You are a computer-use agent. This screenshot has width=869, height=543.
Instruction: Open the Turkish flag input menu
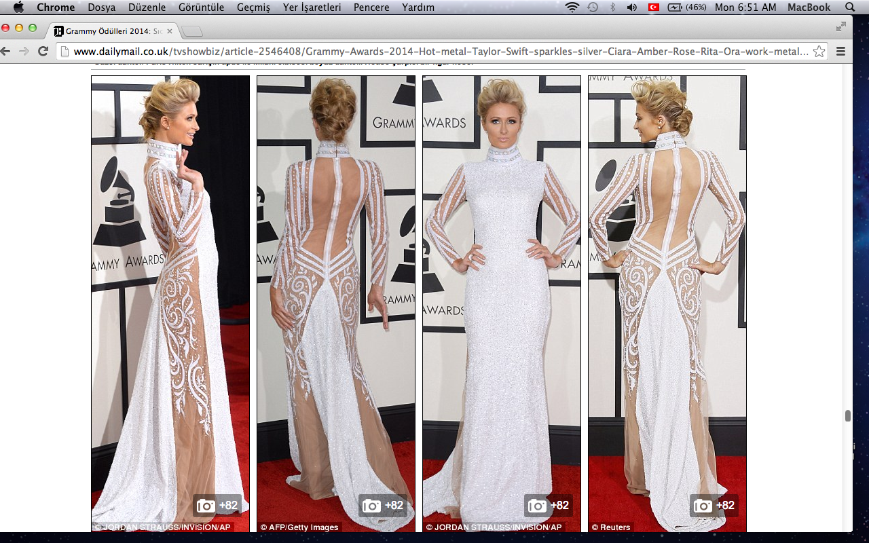[654, 7]
